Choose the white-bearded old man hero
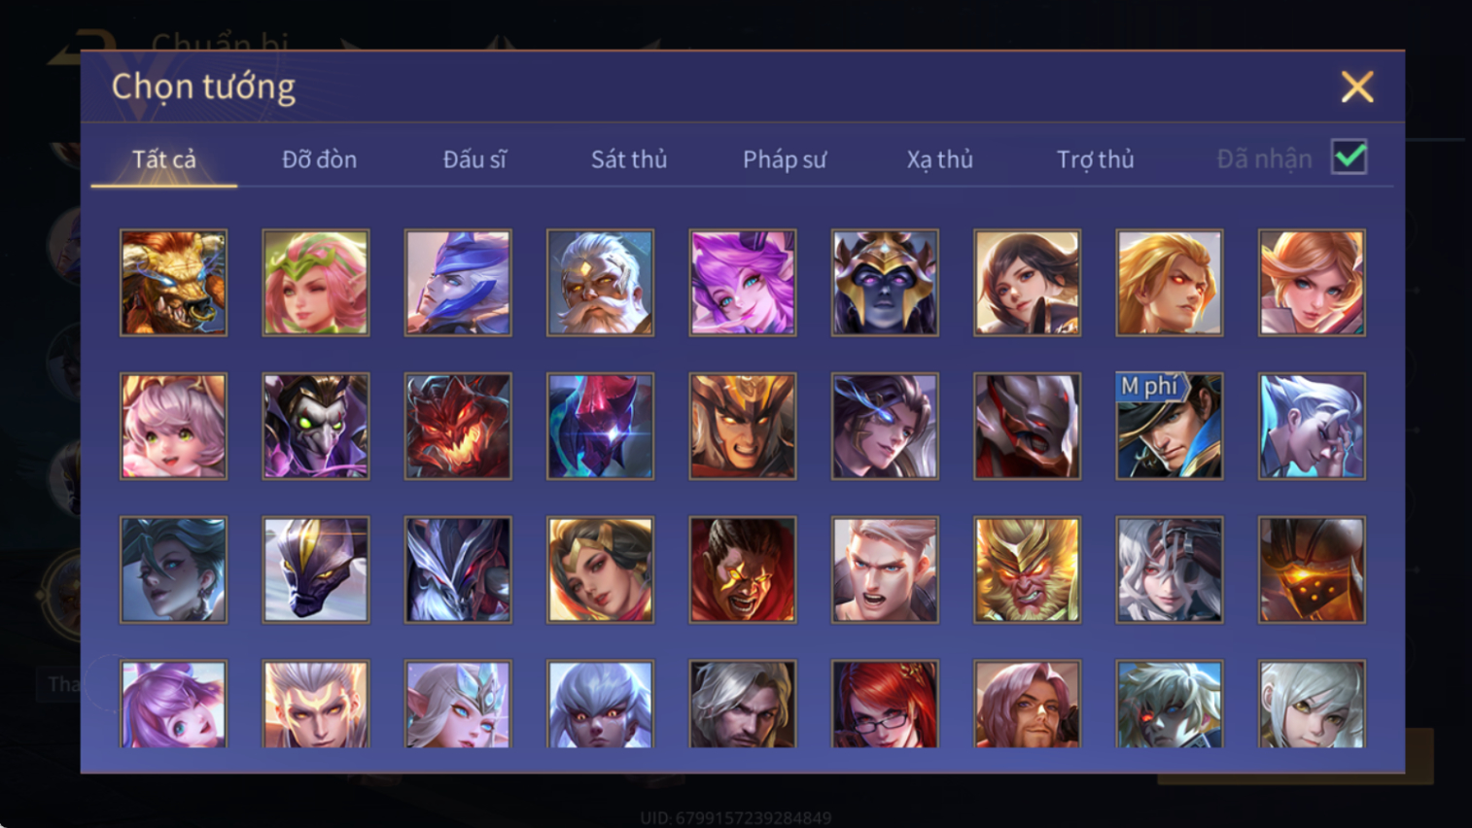The width and height of the screenshot is (1472, 828). [600, 283]
